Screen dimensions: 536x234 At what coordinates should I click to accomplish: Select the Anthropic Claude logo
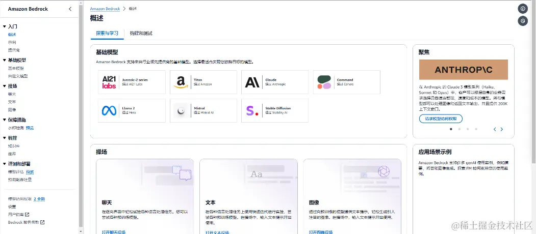[252, 82]
